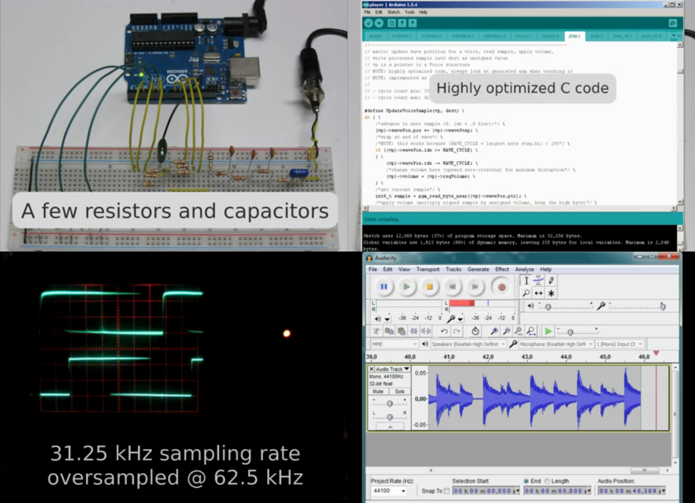Open the Project Rate dropdown
Viewport: 695px width, 503px height.
(388, 491)
